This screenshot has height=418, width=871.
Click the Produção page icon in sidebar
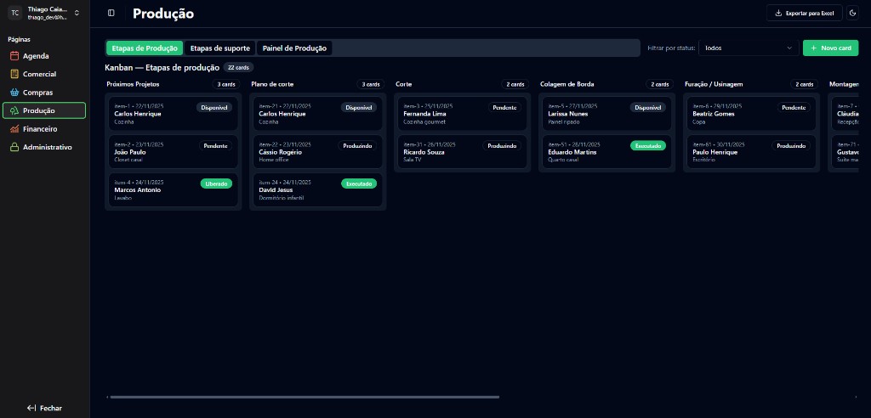coord(15,110)
